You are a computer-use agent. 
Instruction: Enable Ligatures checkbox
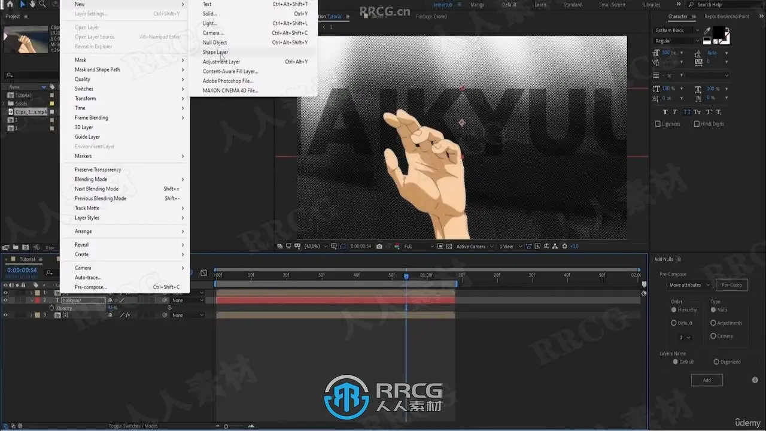(658, 124)
